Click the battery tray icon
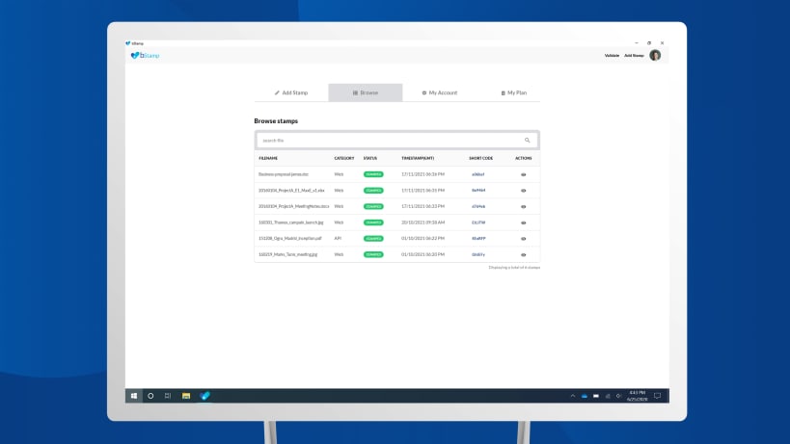The height and width of the screenshot is (444, 790). (596, 396)
